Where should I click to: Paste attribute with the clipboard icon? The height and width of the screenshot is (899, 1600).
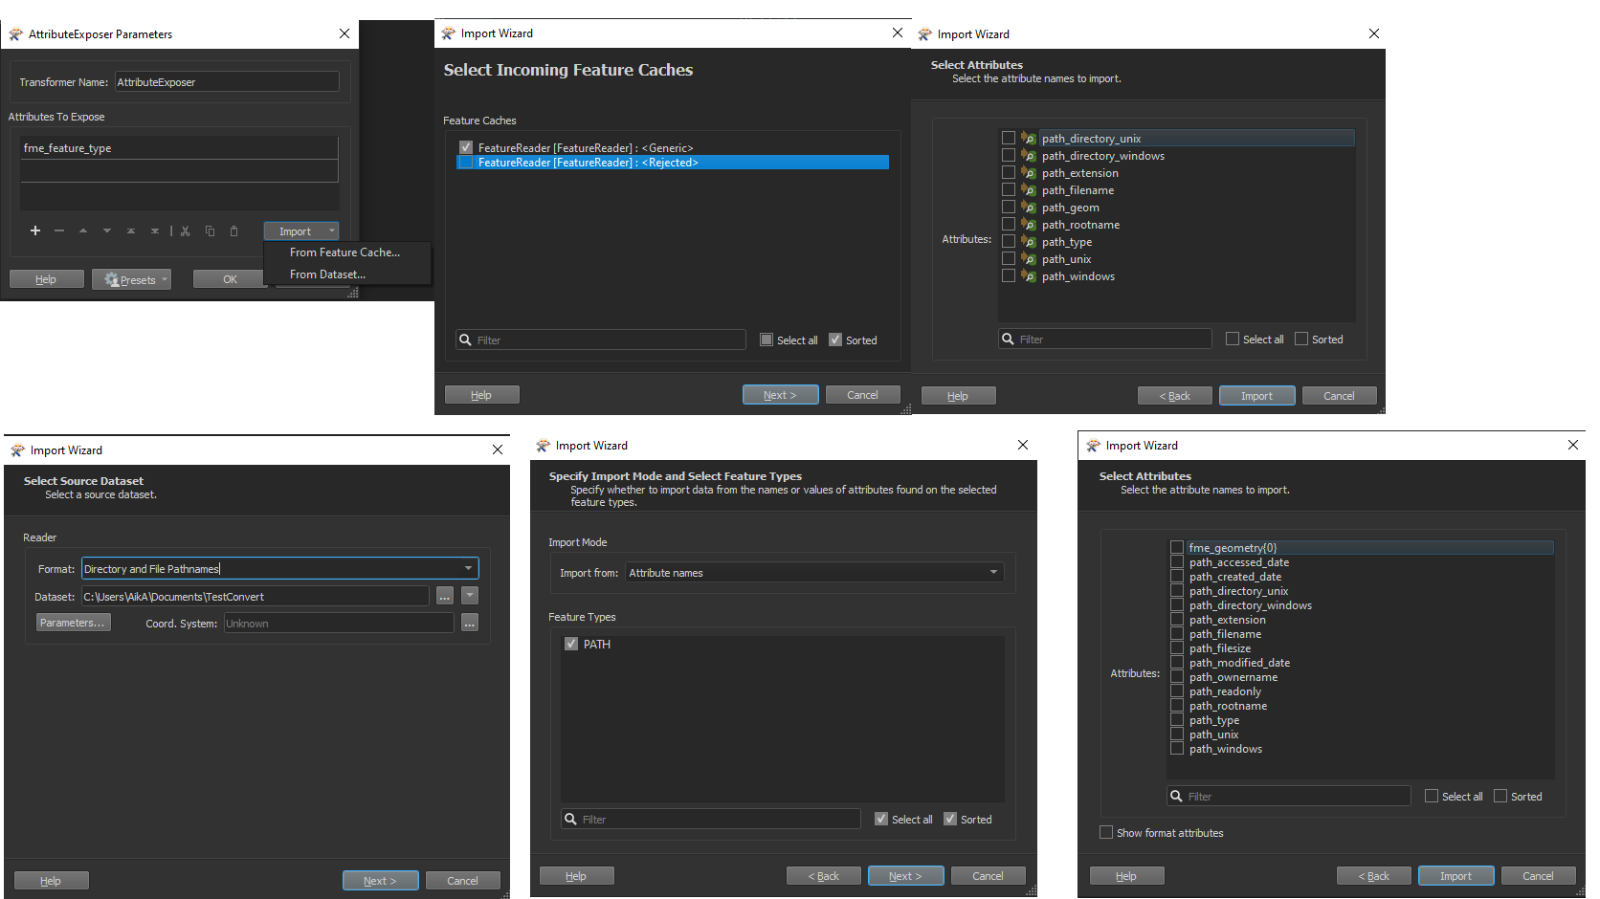[x=233, y=230]
